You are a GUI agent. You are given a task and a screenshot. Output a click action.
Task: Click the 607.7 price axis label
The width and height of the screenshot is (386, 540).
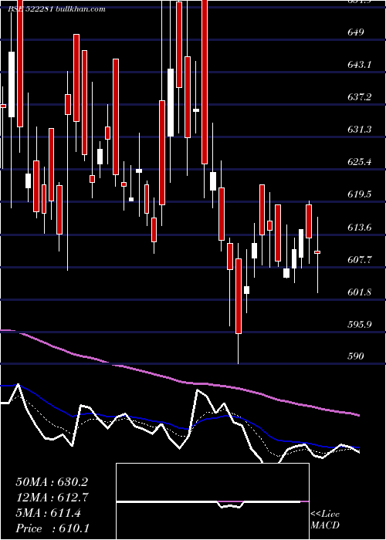pos(360,260)
